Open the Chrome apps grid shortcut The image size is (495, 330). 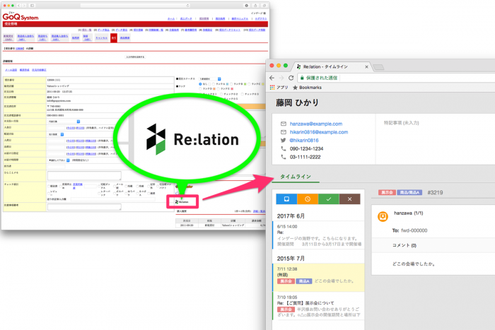(272, 88)
